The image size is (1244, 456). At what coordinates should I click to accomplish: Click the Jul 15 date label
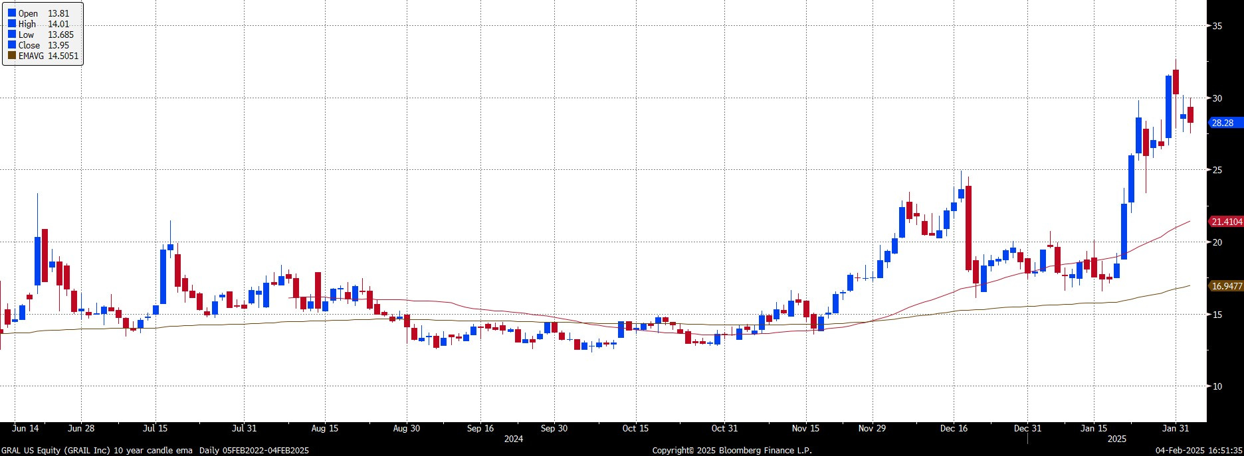pos(155,428)
